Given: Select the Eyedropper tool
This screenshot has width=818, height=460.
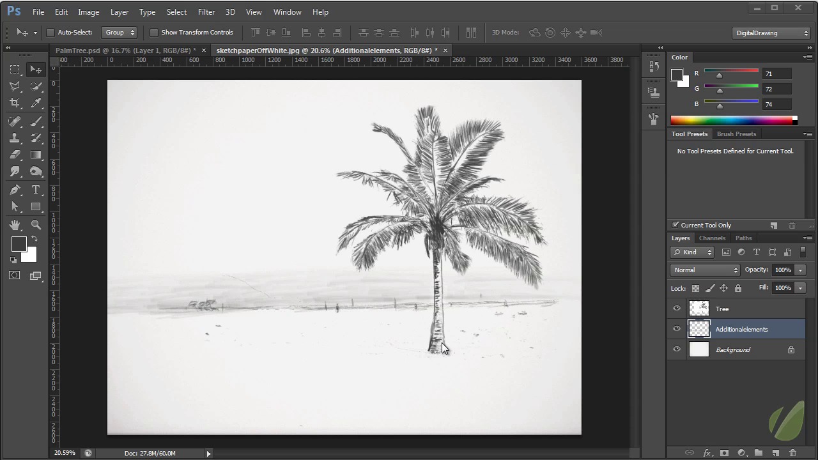Looking at the screenshot, I should pos(36,103).
